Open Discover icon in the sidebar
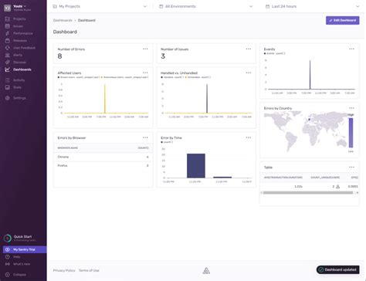This screenshot has width=366, height=281. point(8,62)
